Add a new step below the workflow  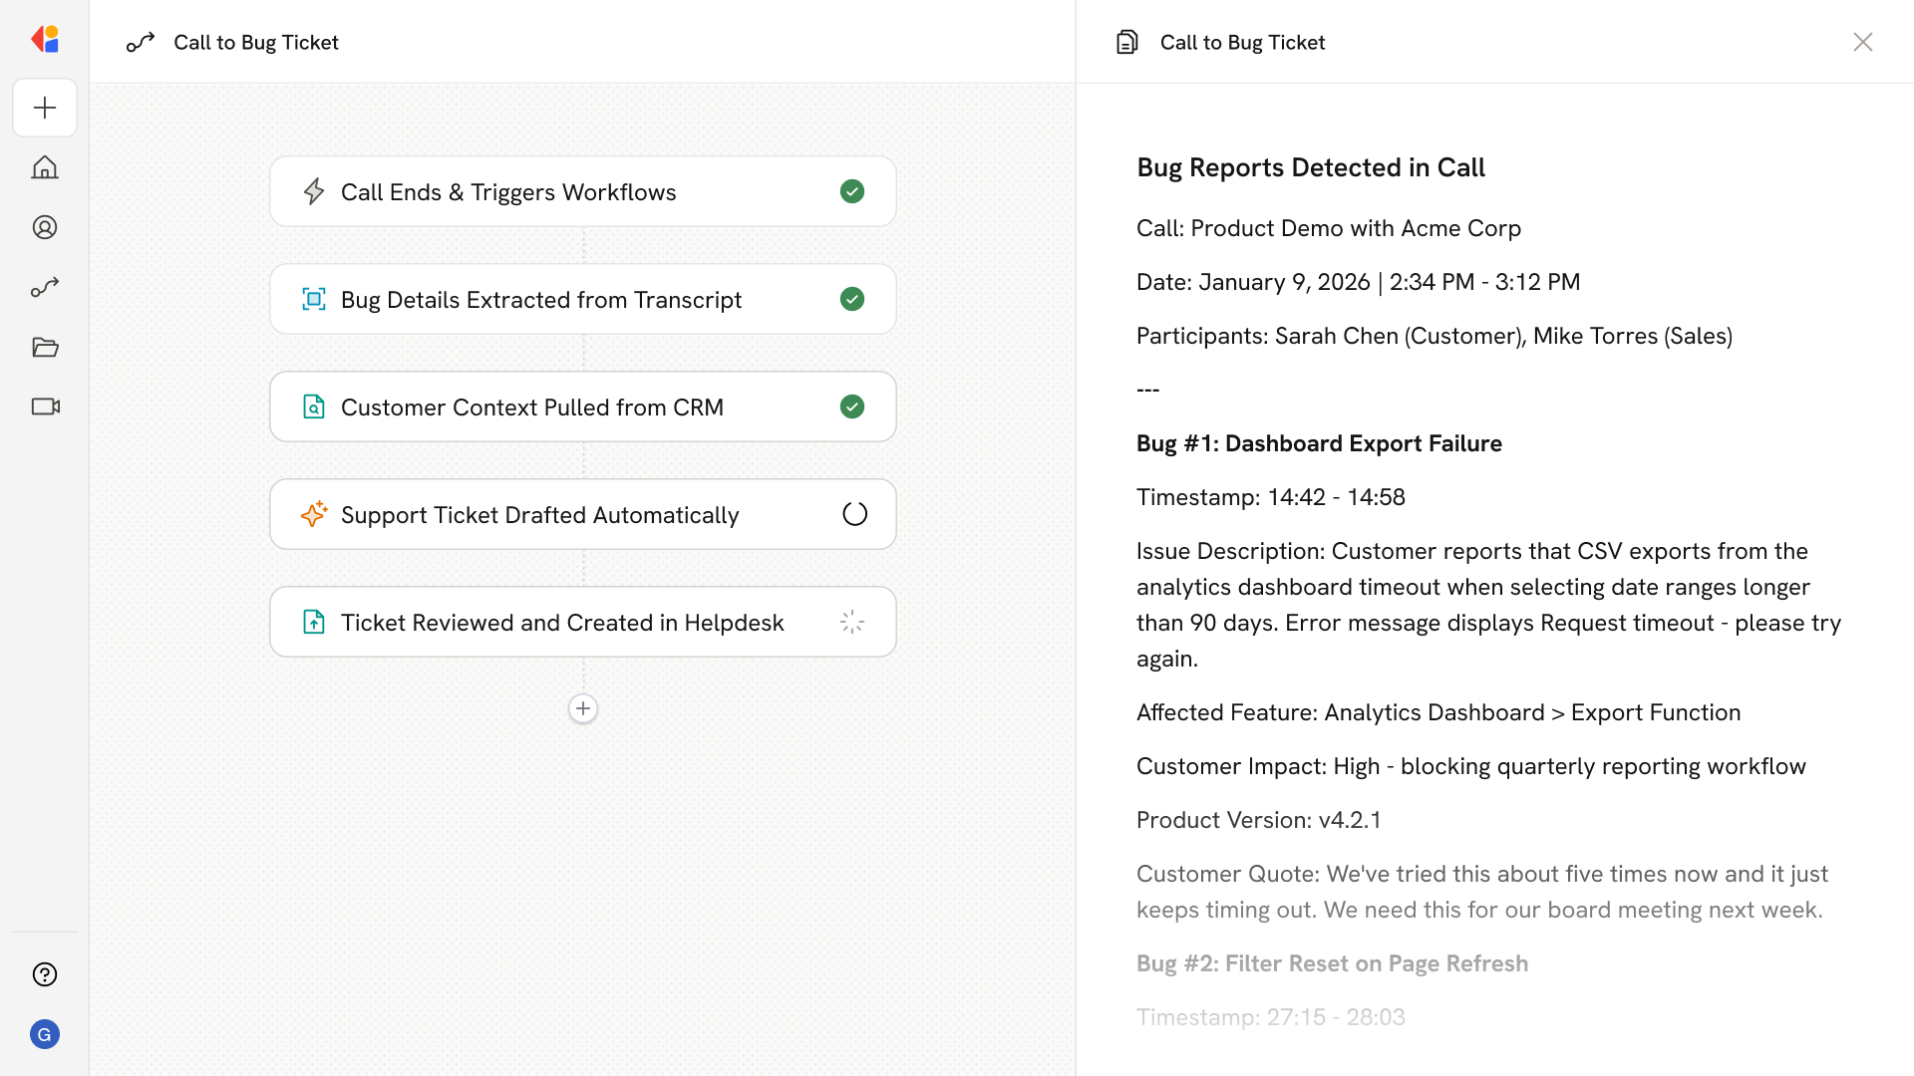point(583,708)
